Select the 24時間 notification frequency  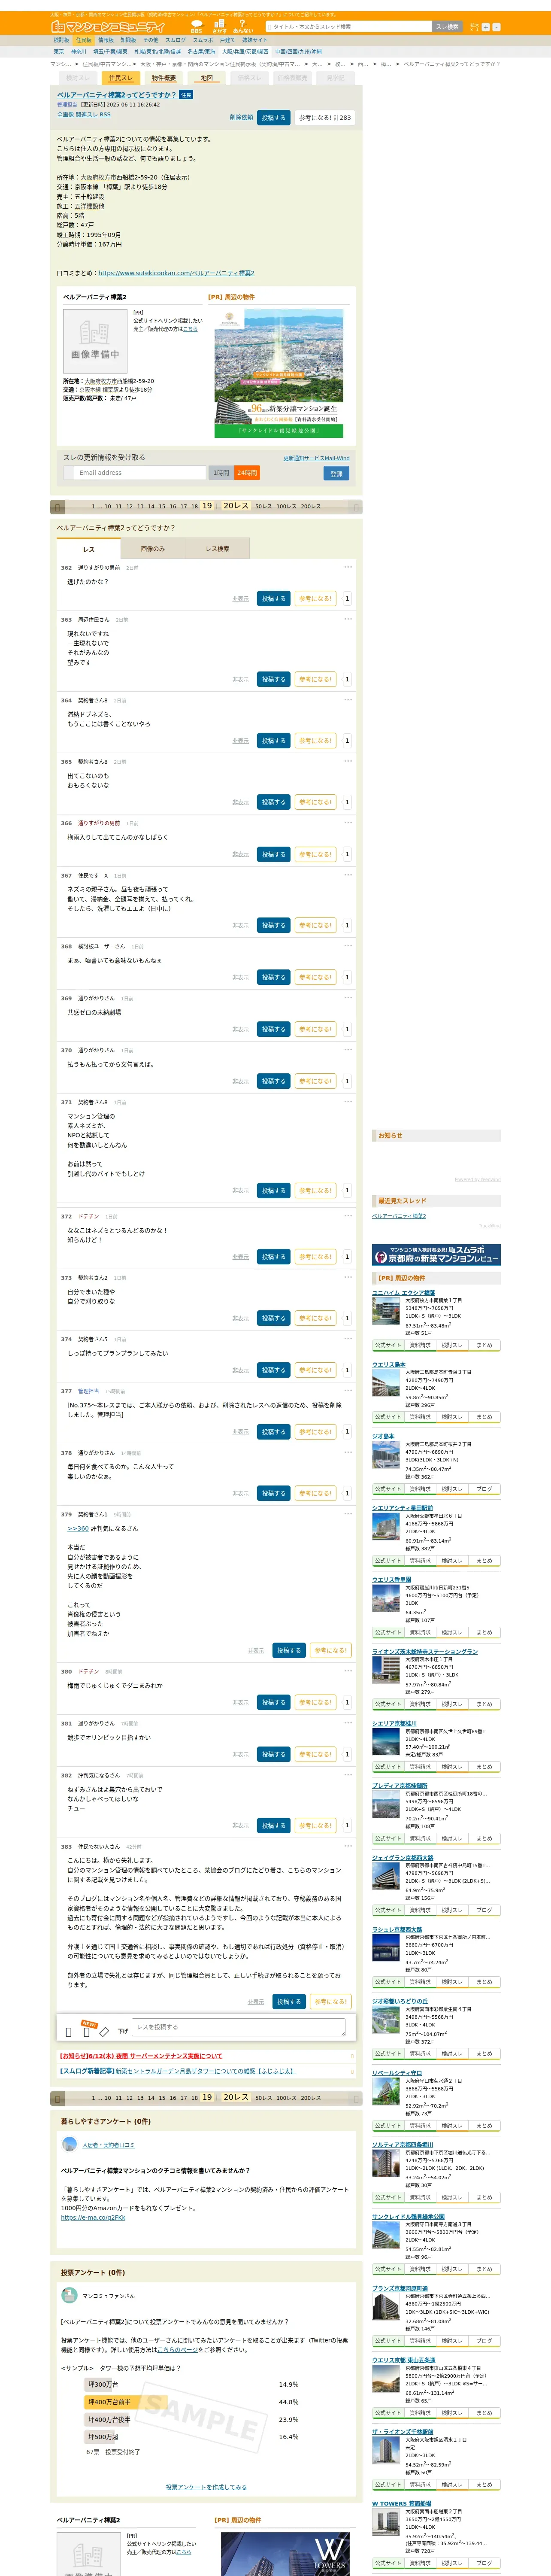(x=247, y=473)
